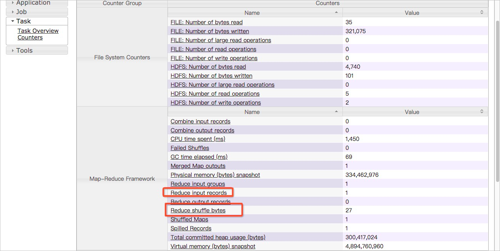This screenshot has height=251, width=500.
Task: Open FILE: Number of bytes read counter
Action: click(x=206, y=22)
